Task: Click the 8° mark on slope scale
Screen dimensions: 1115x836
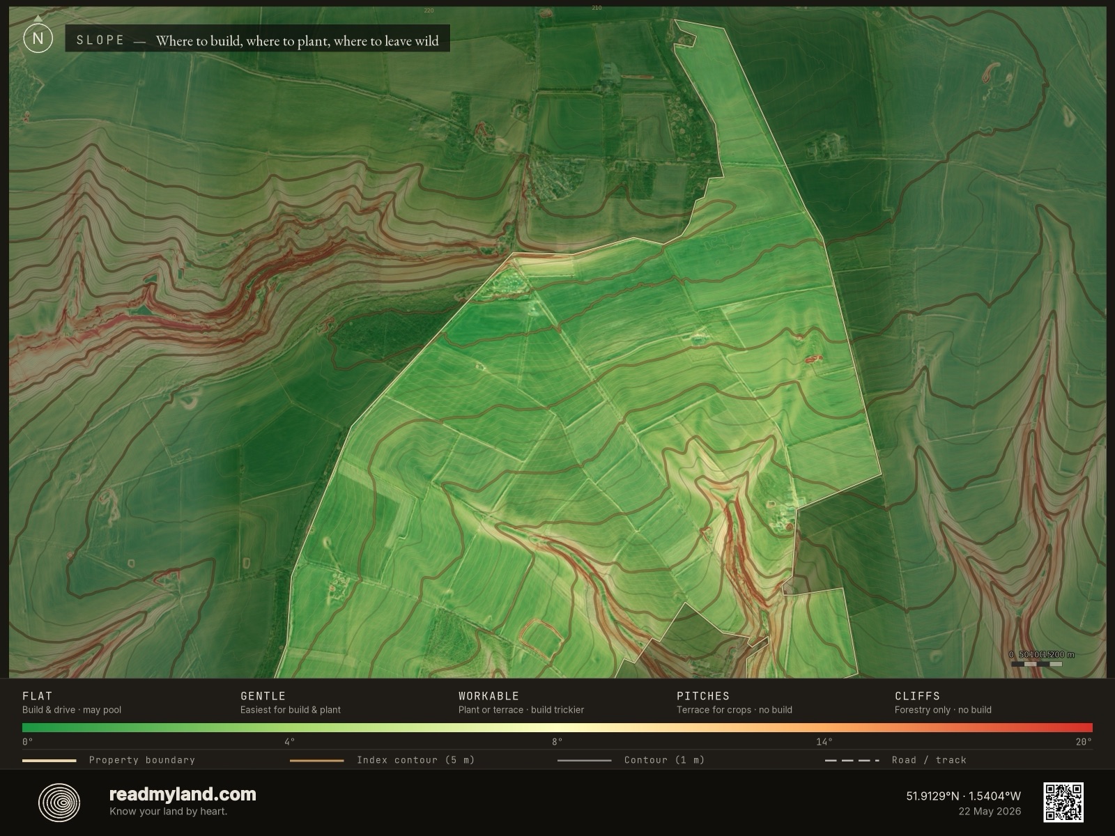Action: 557,742
